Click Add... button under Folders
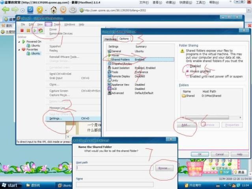This screenshot has height=189, width=252. 187,125
